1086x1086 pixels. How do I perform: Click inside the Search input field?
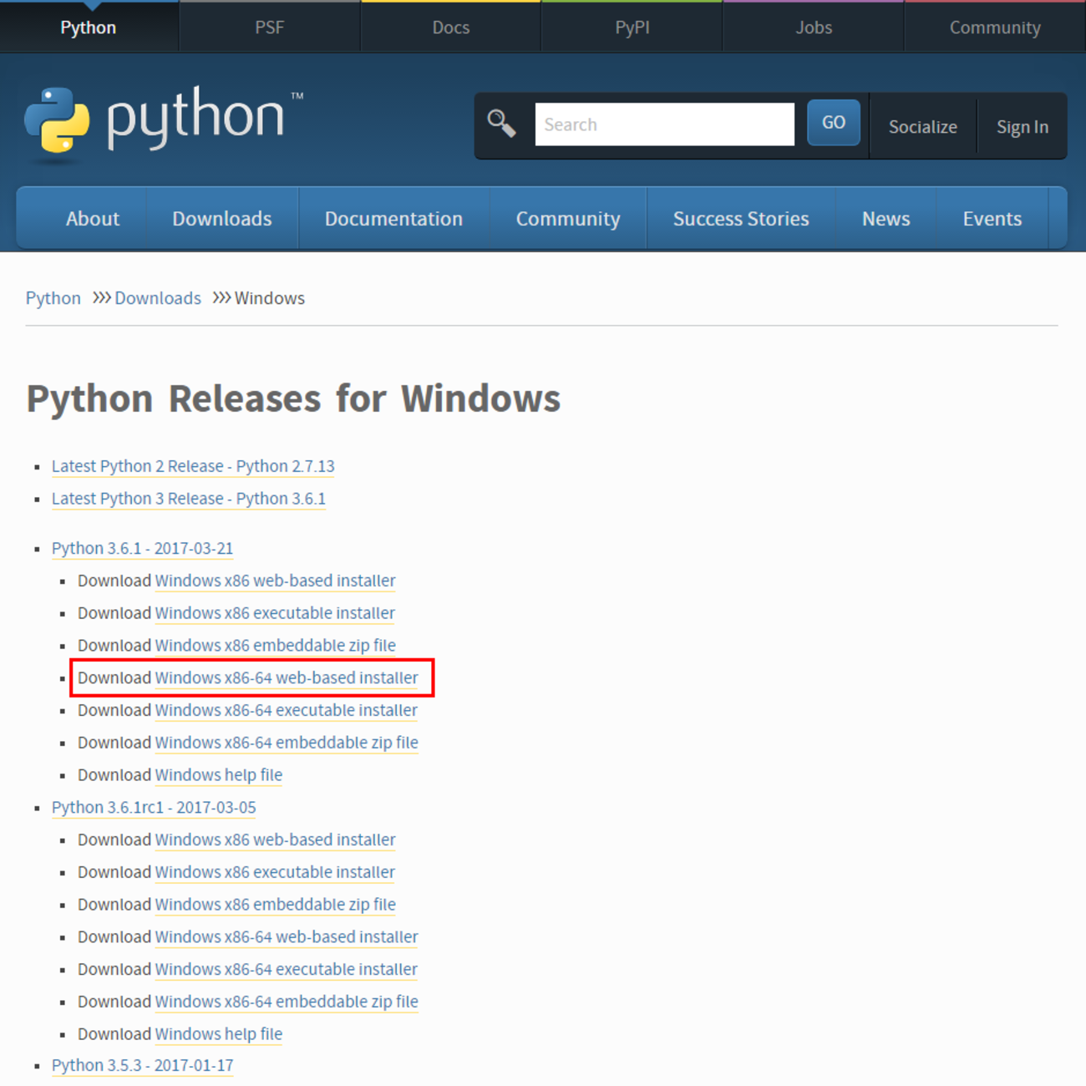tap(664, 124)
